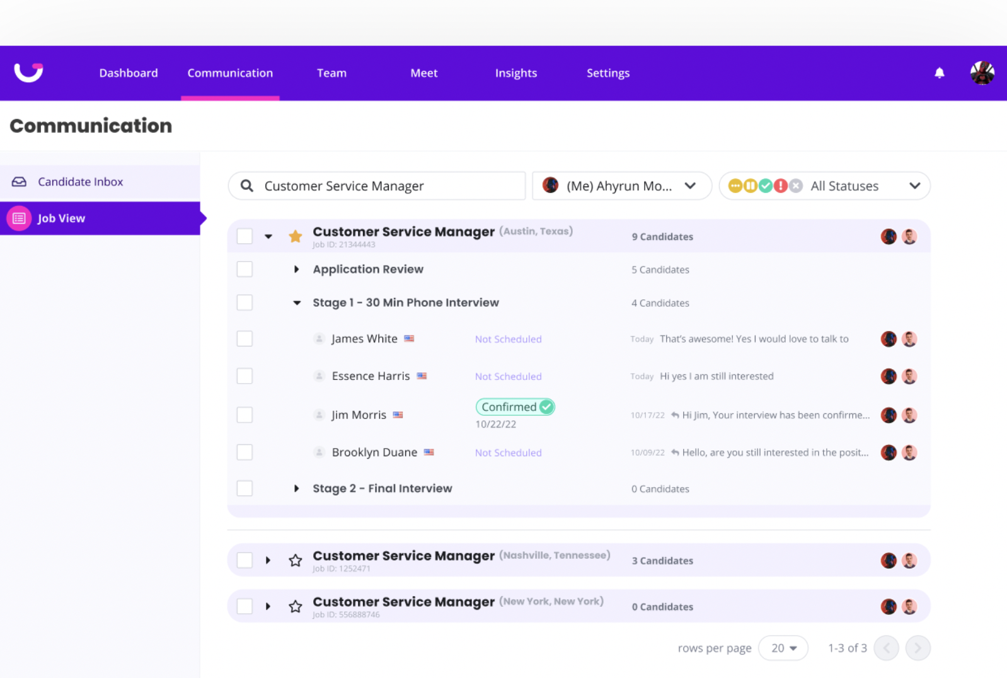Click the flag icon next to Brooklyn Duane
This screenshot has height=678, width=1007.
[429, 452]
